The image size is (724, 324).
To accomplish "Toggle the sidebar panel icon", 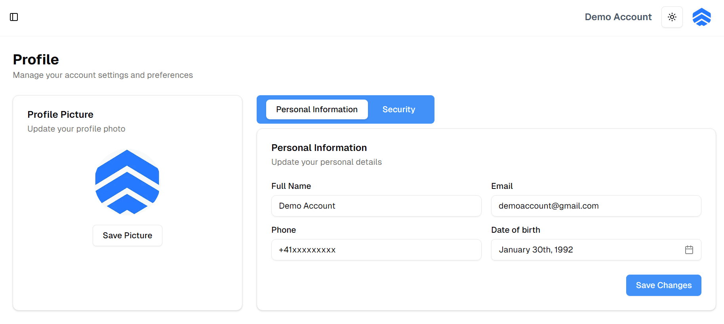I will [x=14, y=17].
